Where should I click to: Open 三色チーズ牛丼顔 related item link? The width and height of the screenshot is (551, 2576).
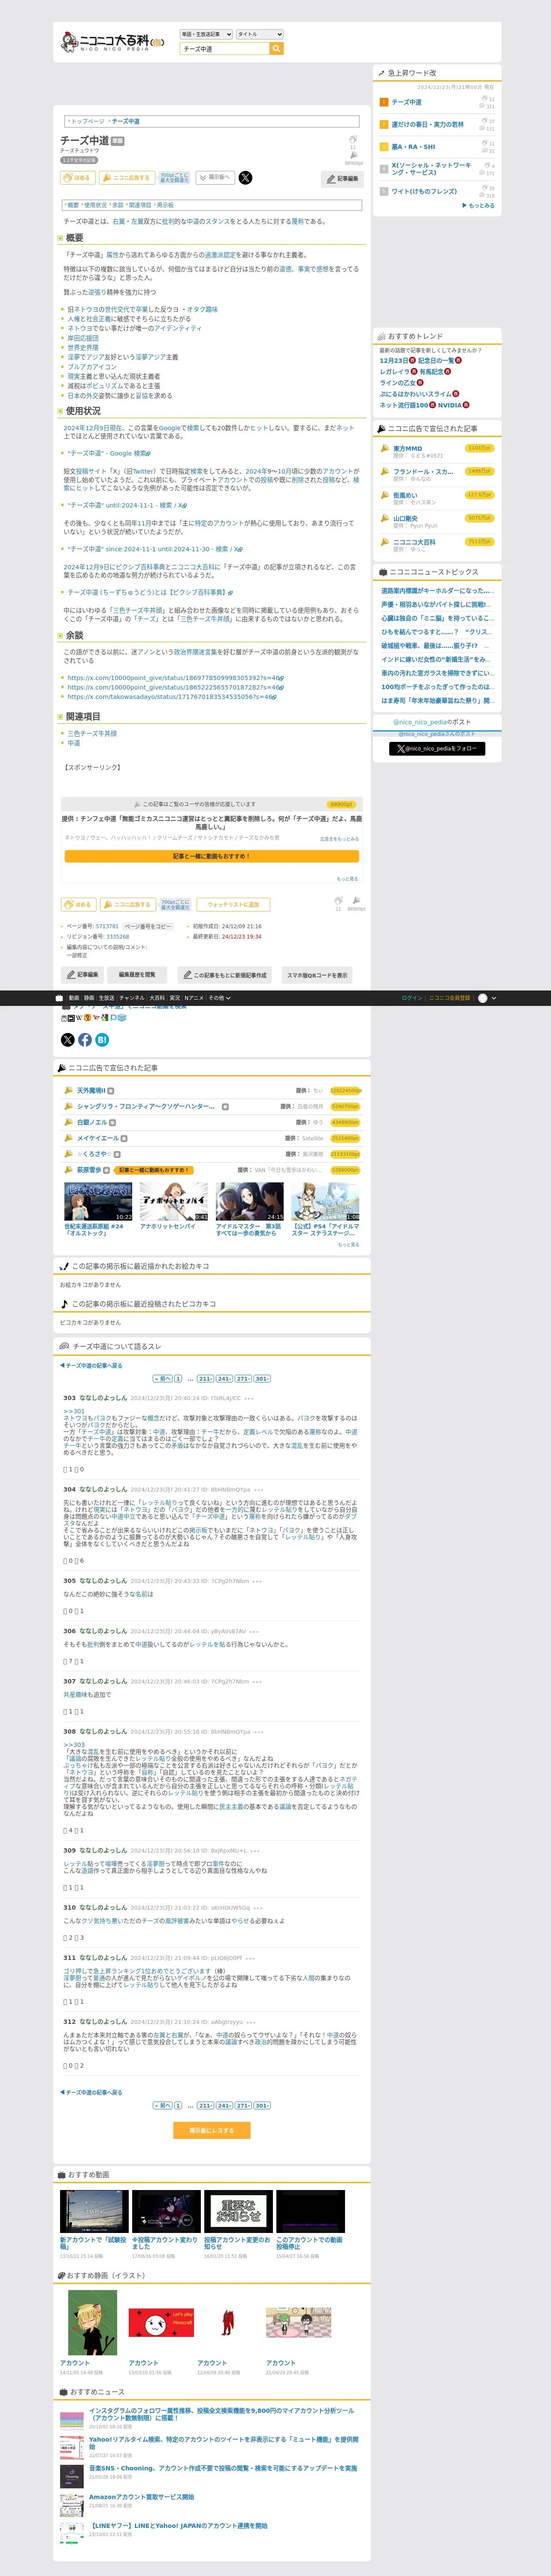92,734
